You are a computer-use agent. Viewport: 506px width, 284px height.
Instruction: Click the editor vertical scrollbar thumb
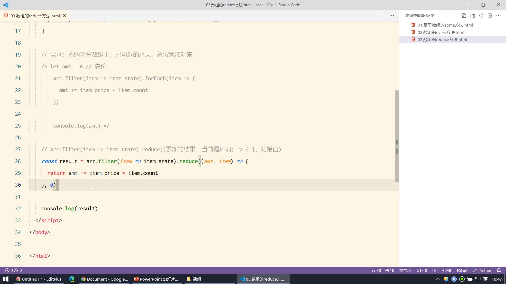(397, 136)
